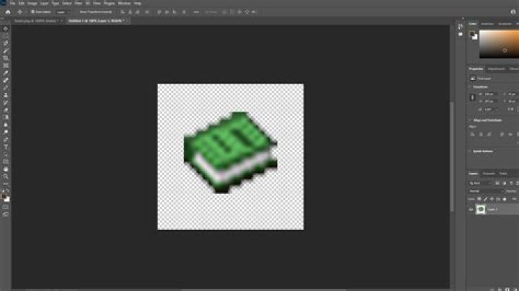Viewport: 519px width, 291px height.
Task: Toggle the width-height link constraint icon
Action: [x=473, y=97]
